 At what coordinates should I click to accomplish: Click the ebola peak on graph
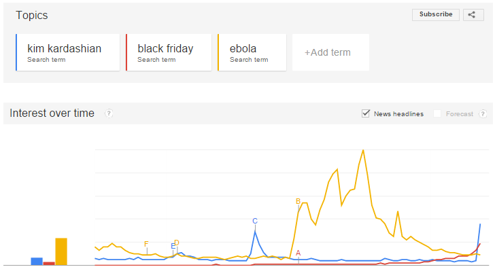363,150
